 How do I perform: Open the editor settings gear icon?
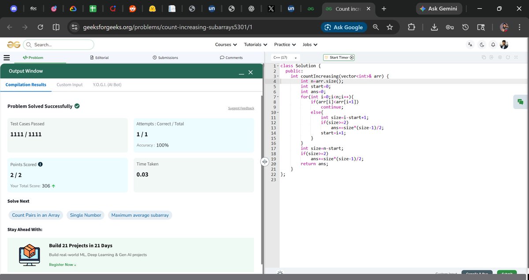click(500, 58)
